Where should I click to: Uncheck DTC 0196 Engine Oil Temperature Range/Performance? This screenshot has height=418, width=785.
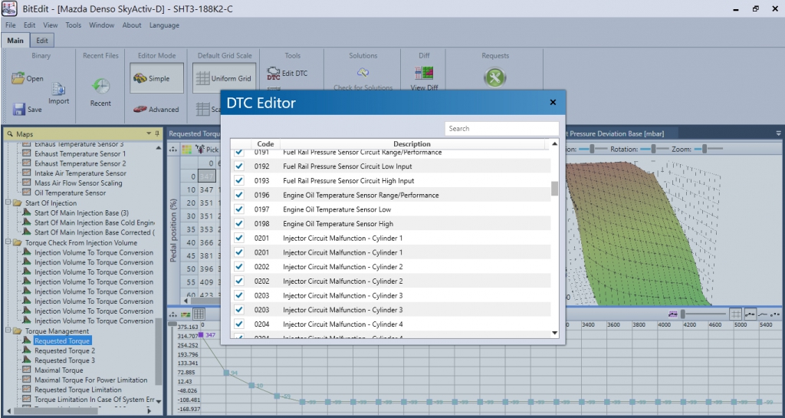click(239, 195)
